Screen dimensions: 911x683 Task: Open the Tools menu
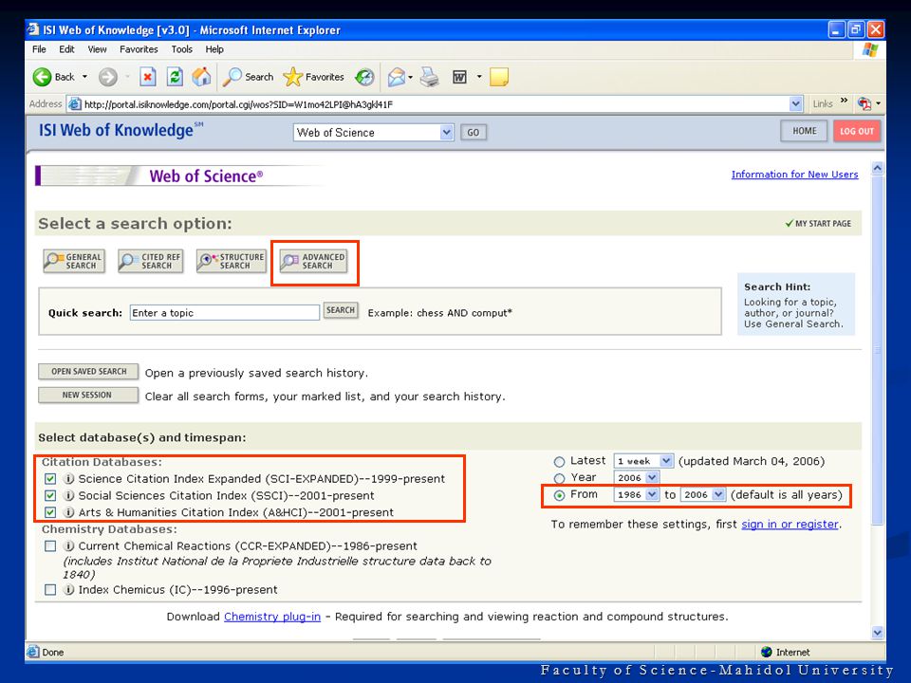(x=182, y=49)
